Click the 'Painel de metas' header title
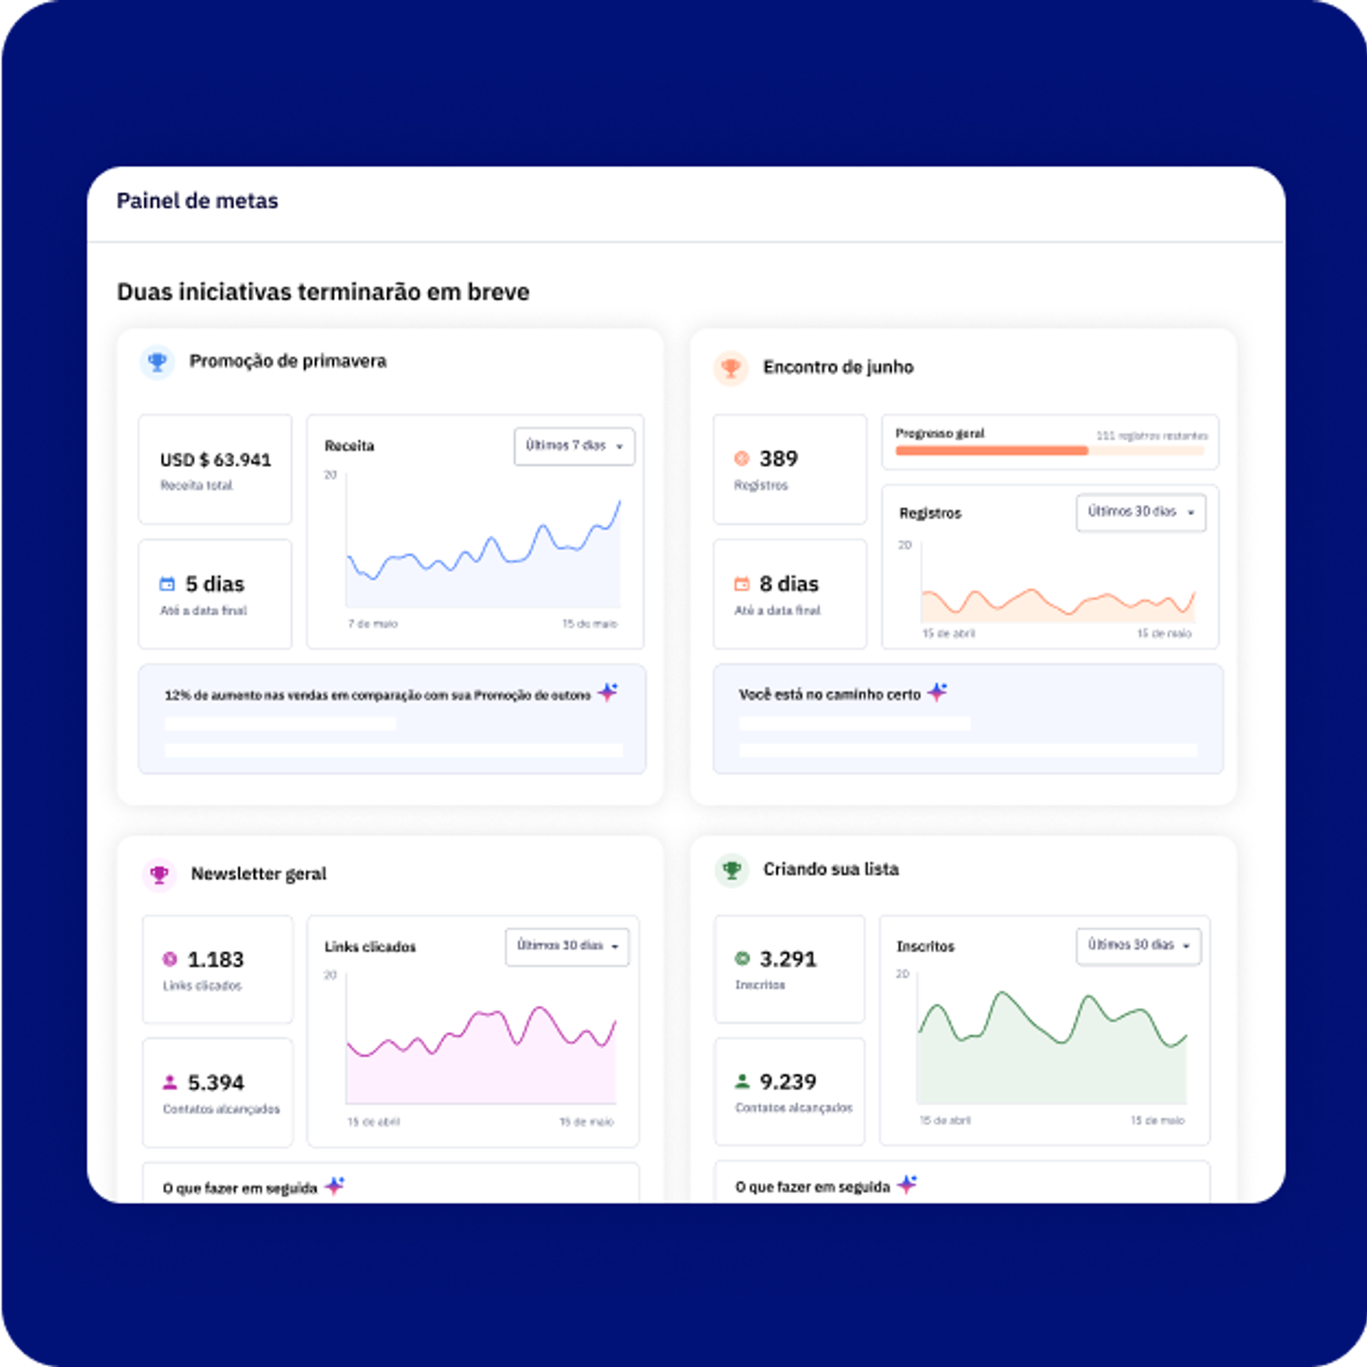1367x1367 pixels. 197,201
